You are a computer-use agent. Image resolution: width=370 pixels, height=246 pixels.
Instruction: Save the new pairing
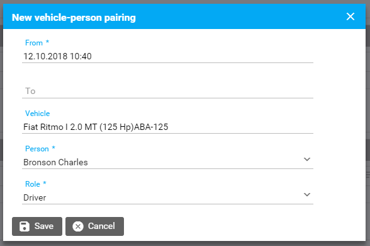click(37, 226)
